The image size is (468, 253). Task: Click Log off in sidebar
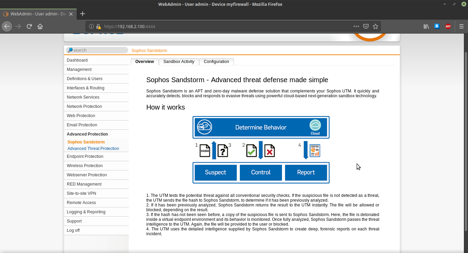96,230
